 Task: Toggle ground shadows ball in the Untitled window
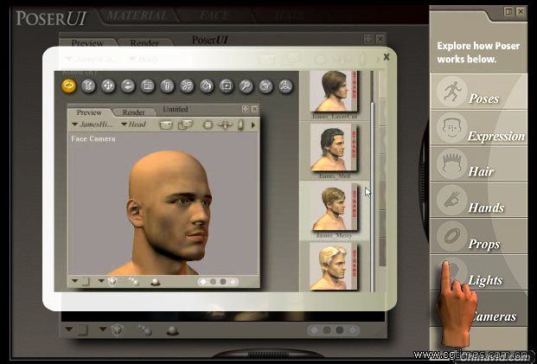click(155, 282)
